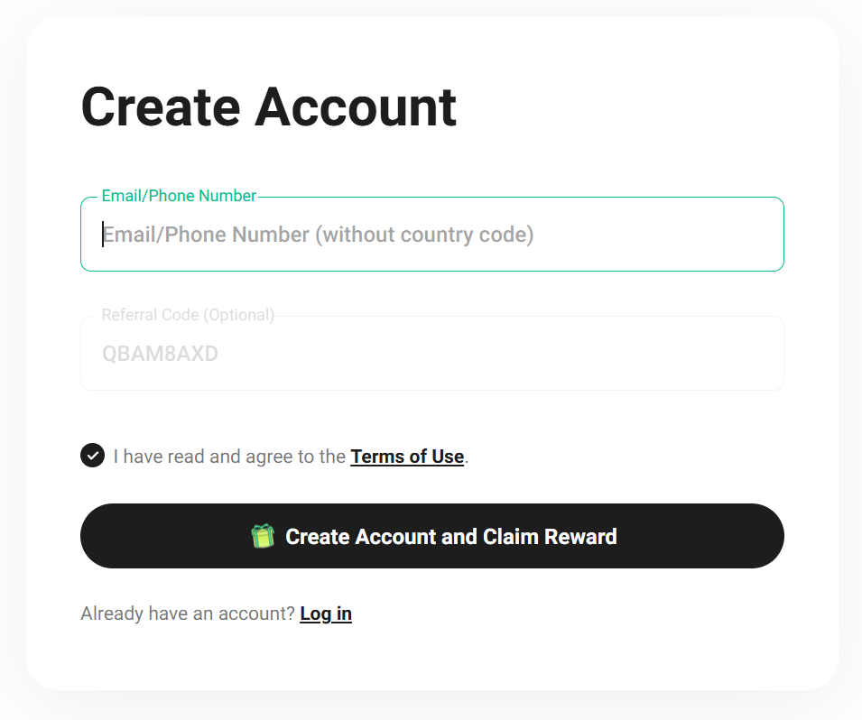The height and width of the screenshot is (720, 862).
Task: Focus the Email/Phone Number input field
Action: click(x=431, y=235)
